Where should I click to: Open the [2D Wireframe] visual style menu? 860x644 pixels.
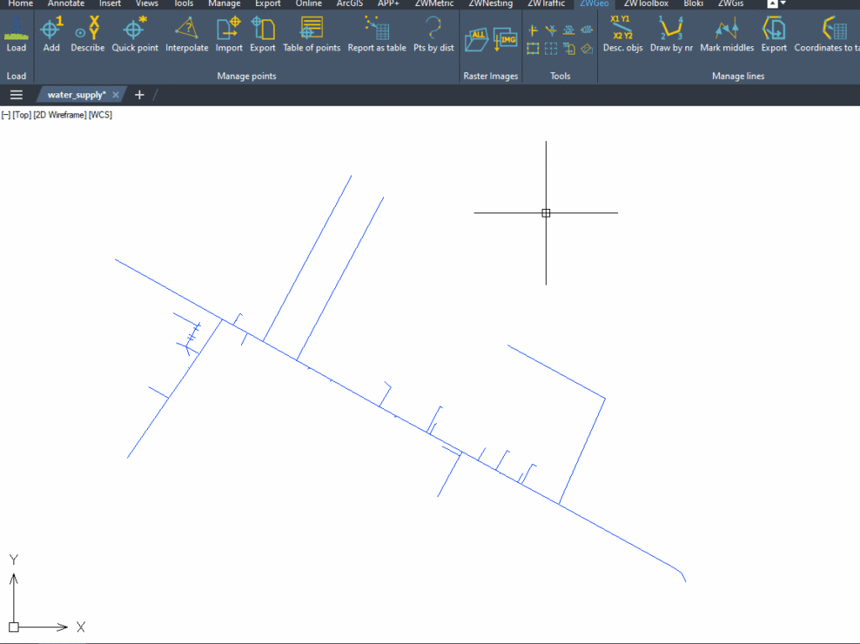click(60, 115)
